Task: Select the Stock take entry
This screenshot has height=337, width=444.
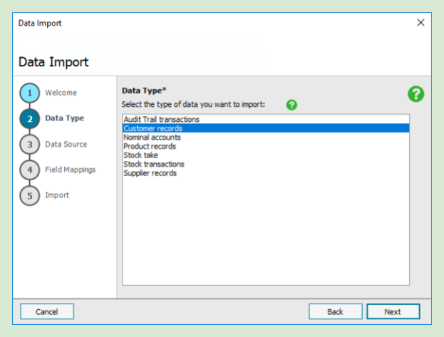Action: pyautogui.click(x=140, y=155)
